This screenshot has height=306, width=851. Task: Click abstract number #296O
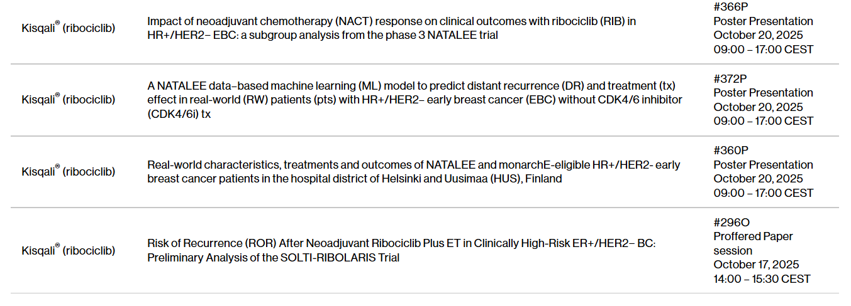(x=731, y=222)
